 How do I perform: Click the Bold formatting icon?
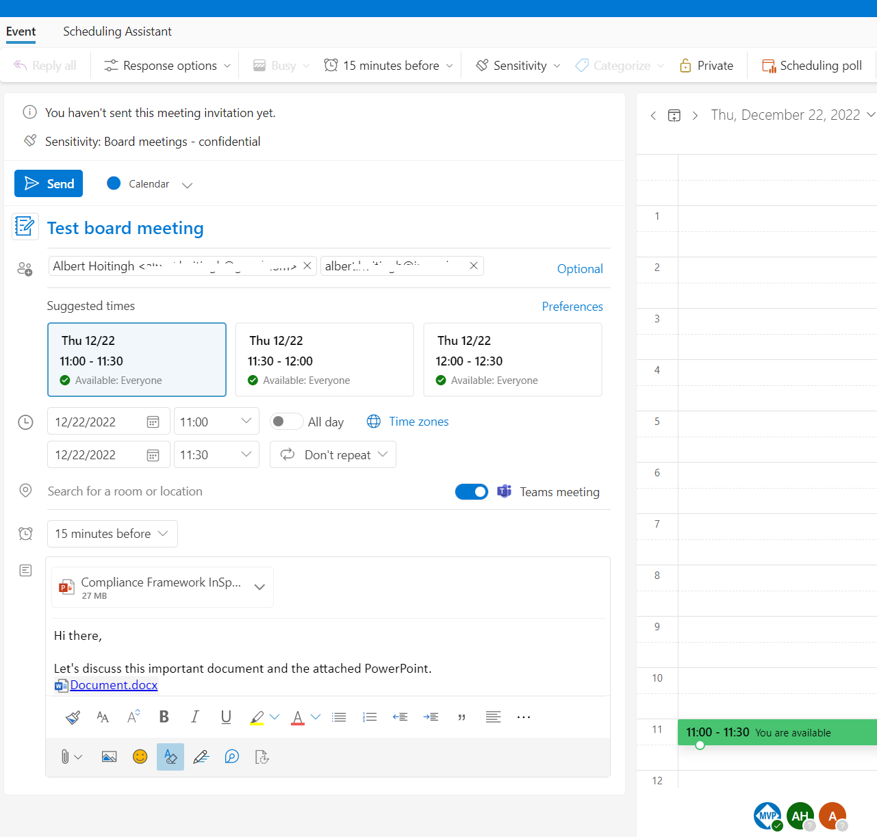point(164,717)
